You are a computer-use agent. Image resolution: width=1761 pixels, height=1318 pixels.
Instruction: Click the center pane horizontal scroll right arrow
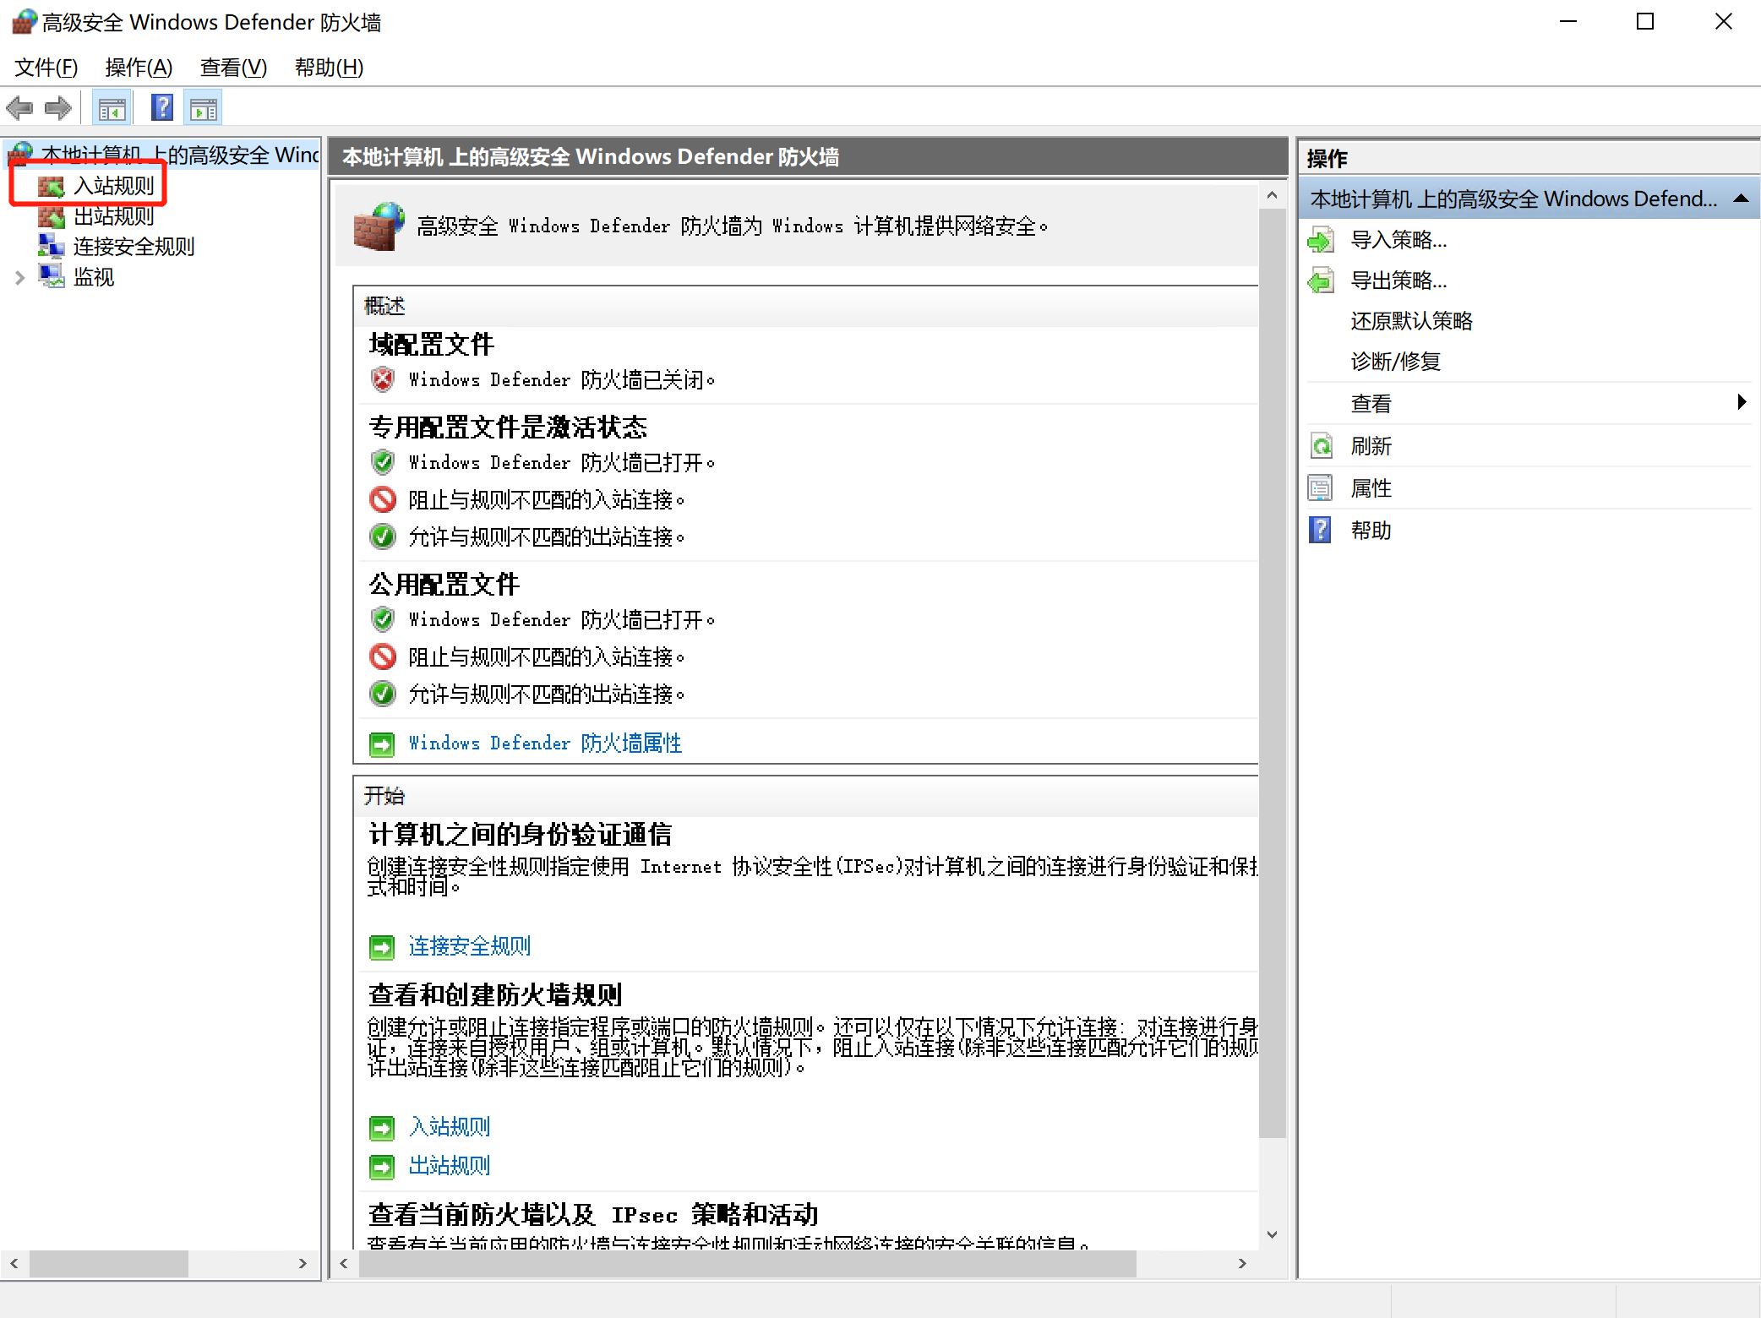1242,1264
